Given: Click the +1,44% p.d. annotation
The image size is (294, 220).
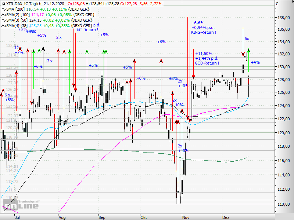Looking at the screenshot, I should tap(207, 58).
